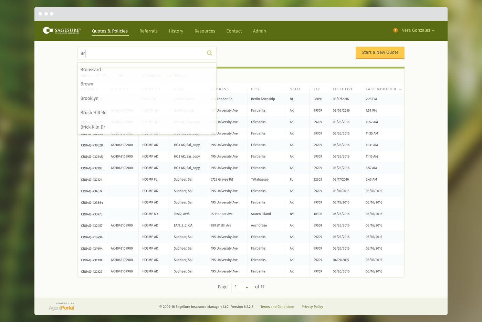Click address 2725 Graves Rd

tap(222, 179)
